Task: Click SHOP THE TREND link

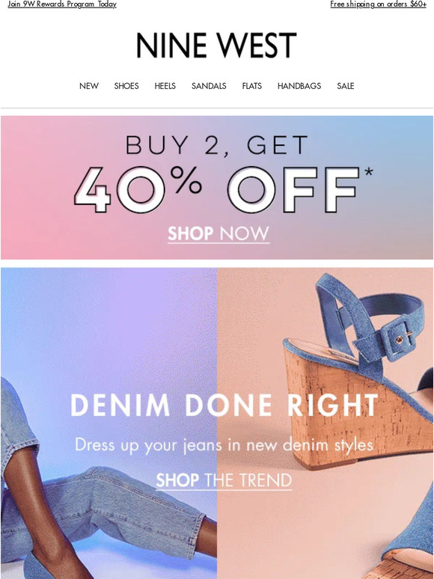Action: [x=224, y=480]
